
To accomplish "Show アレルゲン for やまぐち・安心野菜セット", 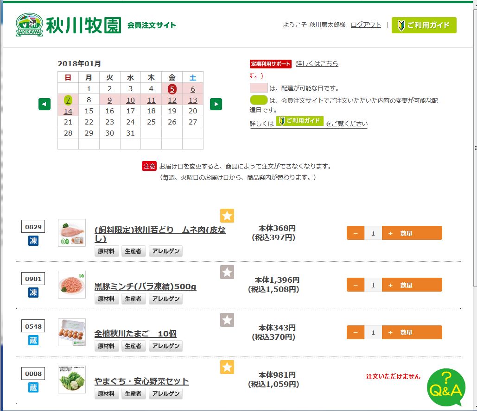I will [x=166, y=394].
